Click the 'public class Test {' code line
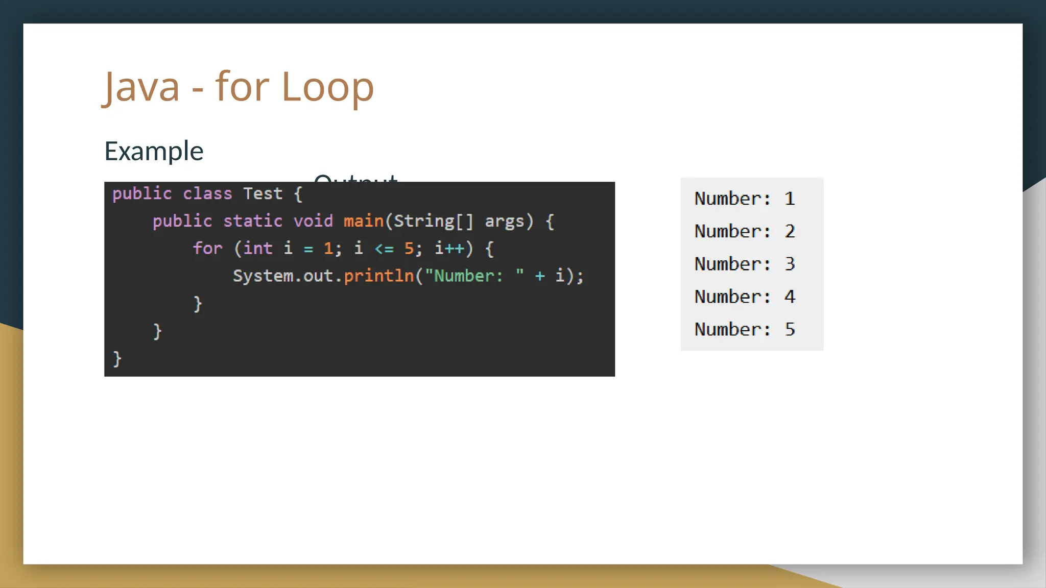Image resolution: width=1046 pixels, height=588 pixels. coord(207,194)
